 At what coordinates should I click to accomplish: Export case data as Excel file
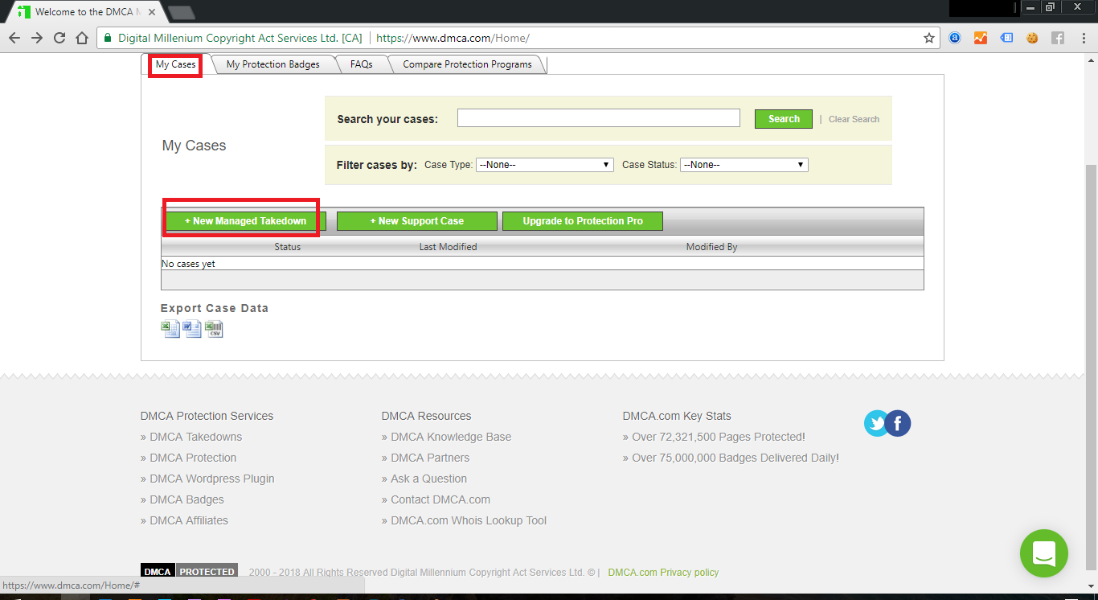pyautogui.click(x=170, y=328)
